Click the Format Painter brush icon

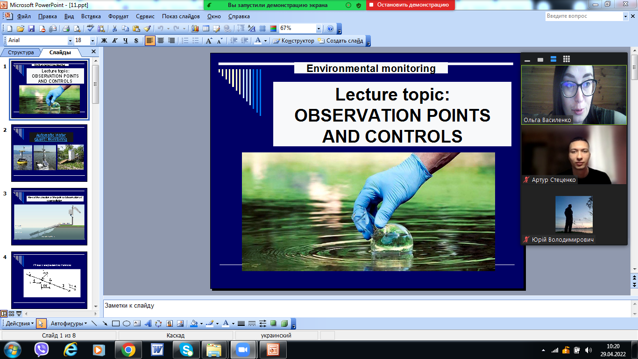[147, 29]
